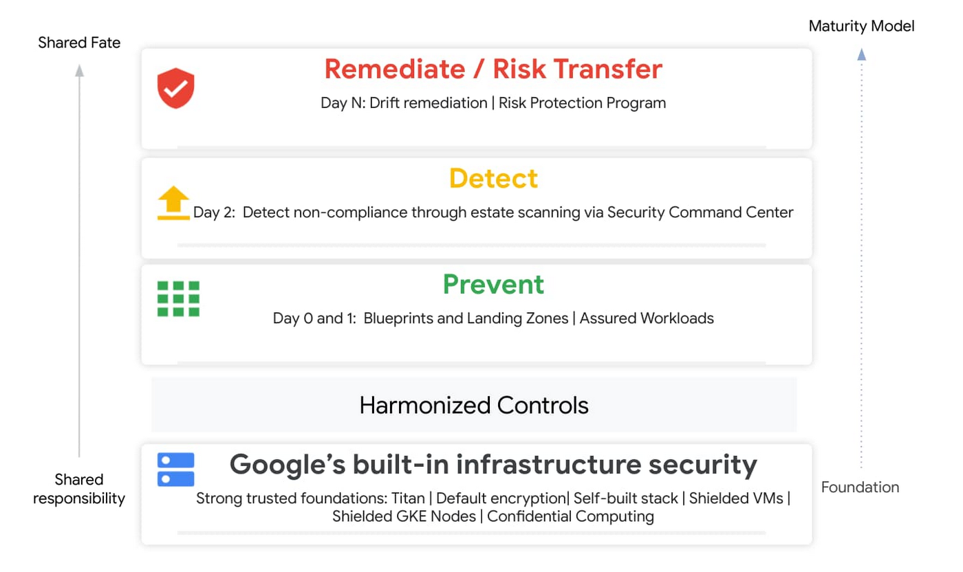Click Google's built-in infrastructure security title
The height and width of the screenshot is (572, 963).
[493, 464]
